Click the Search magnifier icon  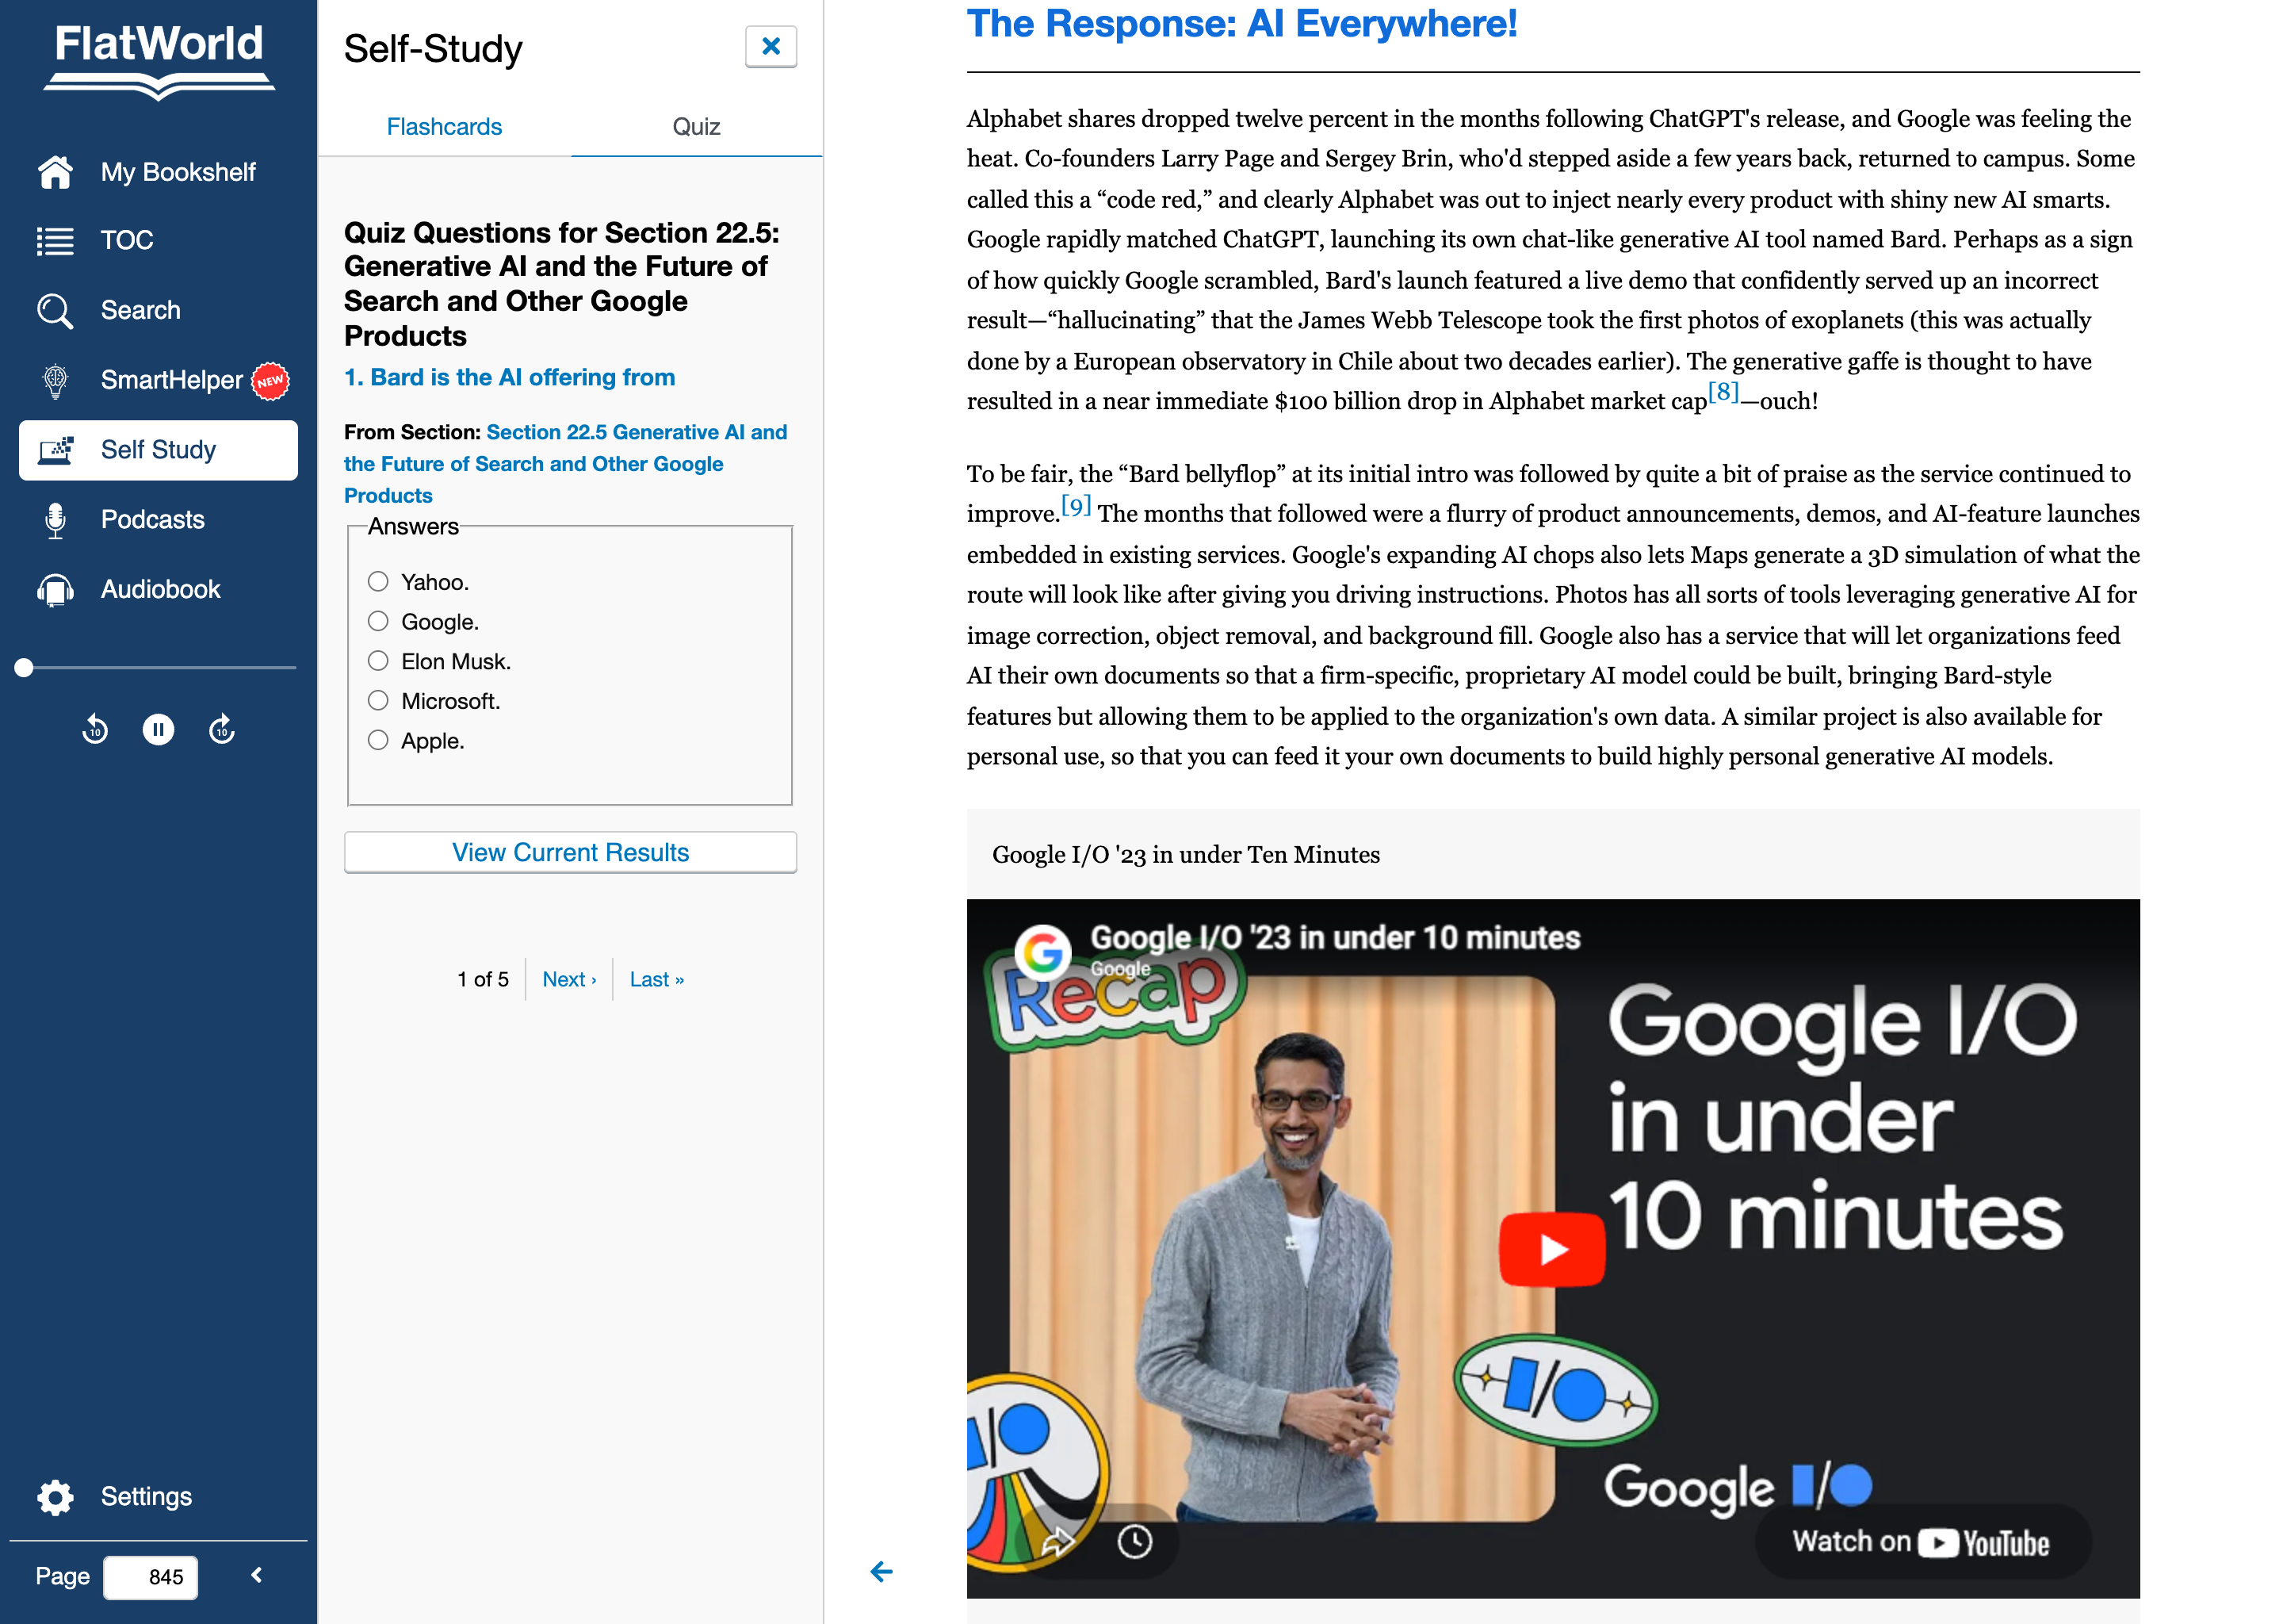coord(55,311)
